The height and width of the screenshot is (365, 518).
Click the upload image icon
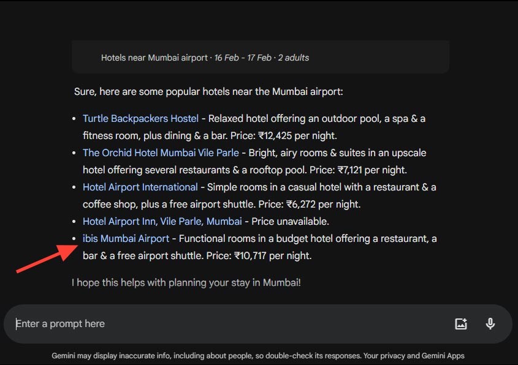(x=461, y=324)
